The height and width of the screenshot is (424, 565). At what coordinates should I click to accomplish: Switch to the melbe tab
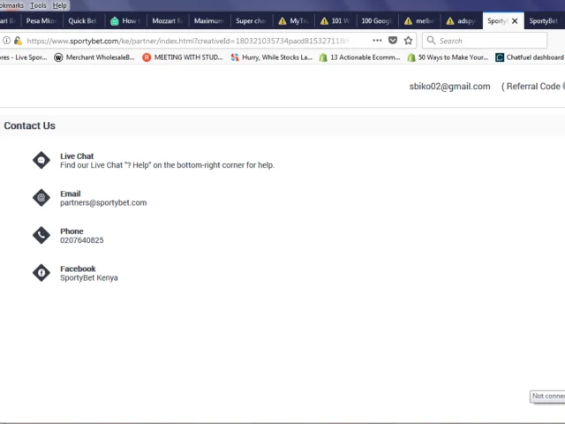pos(419,21)
